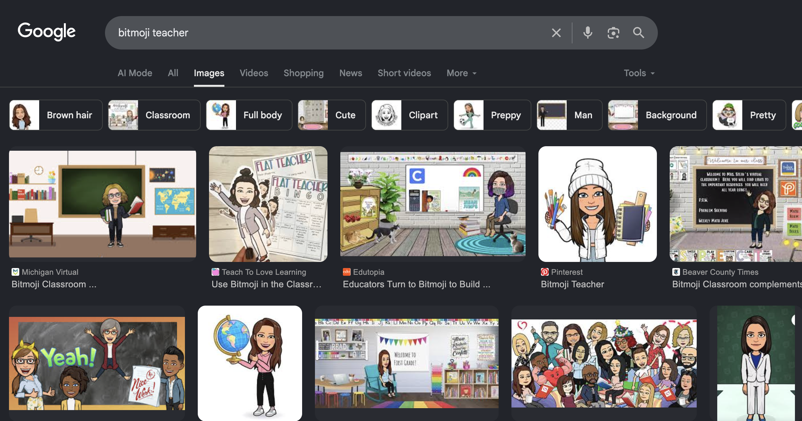
Task: Open the Flat Teacher Bingo image thumbnail
Action: click(x=268, y=204)
